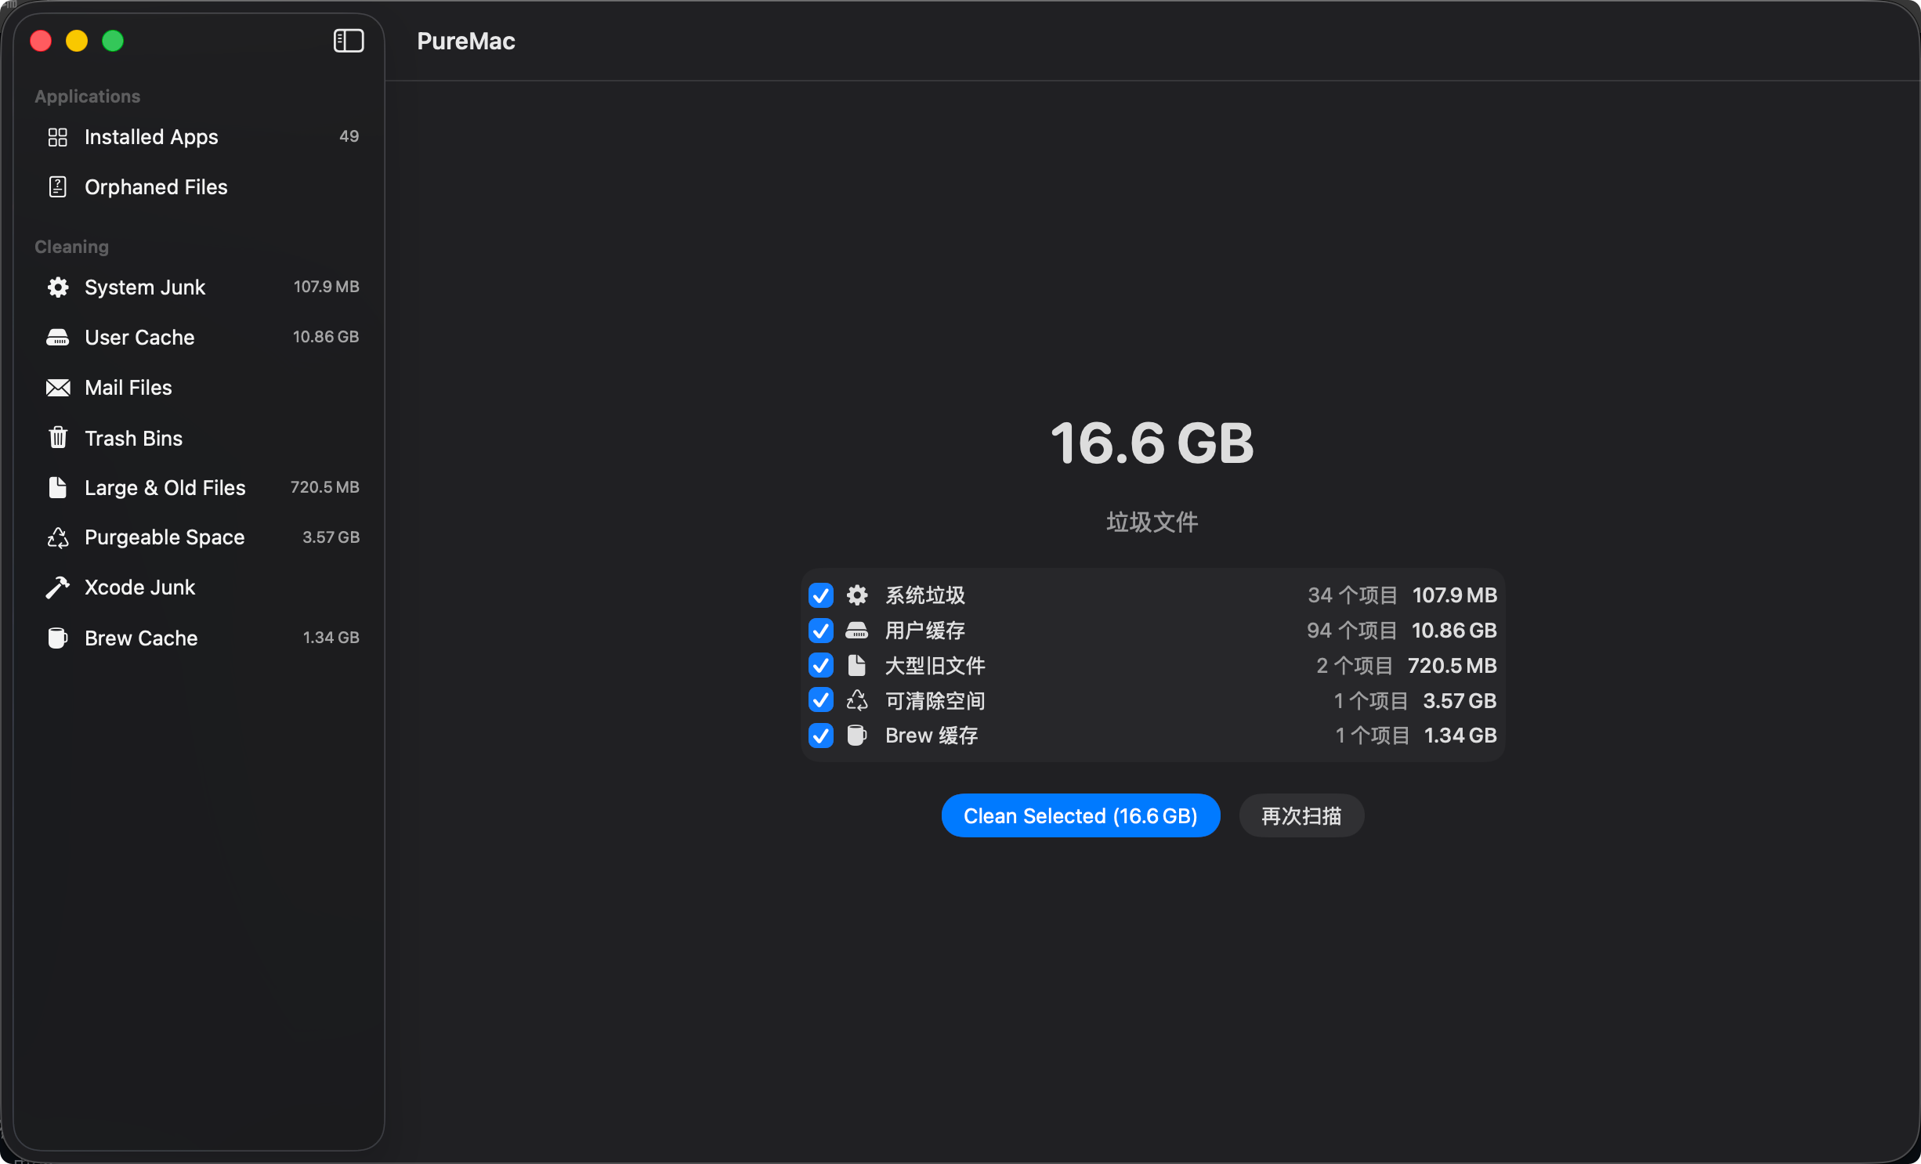Select the System Junk gear icon
1921x1164 pixels.
(57, 287)
